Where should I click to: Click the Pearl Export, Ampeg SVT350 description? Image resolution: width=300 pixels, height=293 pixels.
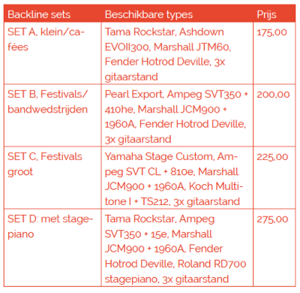pos(177,116)
